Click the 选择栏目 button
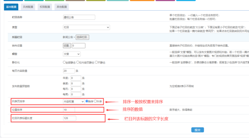The height and width of the screenshot is (138, 249). coord(82,37)
